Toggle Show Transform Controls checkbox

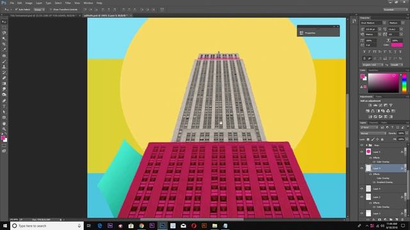pos(51,10)
